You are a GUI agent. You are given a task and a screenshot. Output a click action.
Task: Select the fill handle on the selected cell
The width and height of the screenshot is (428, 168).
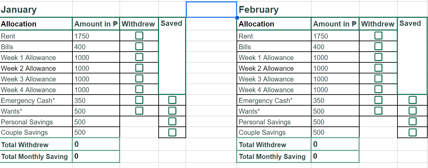237,17
